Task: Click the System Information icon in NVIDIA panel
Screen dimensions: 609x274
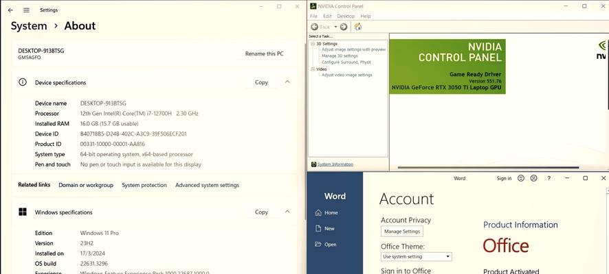Action: [x=314, y=164]
